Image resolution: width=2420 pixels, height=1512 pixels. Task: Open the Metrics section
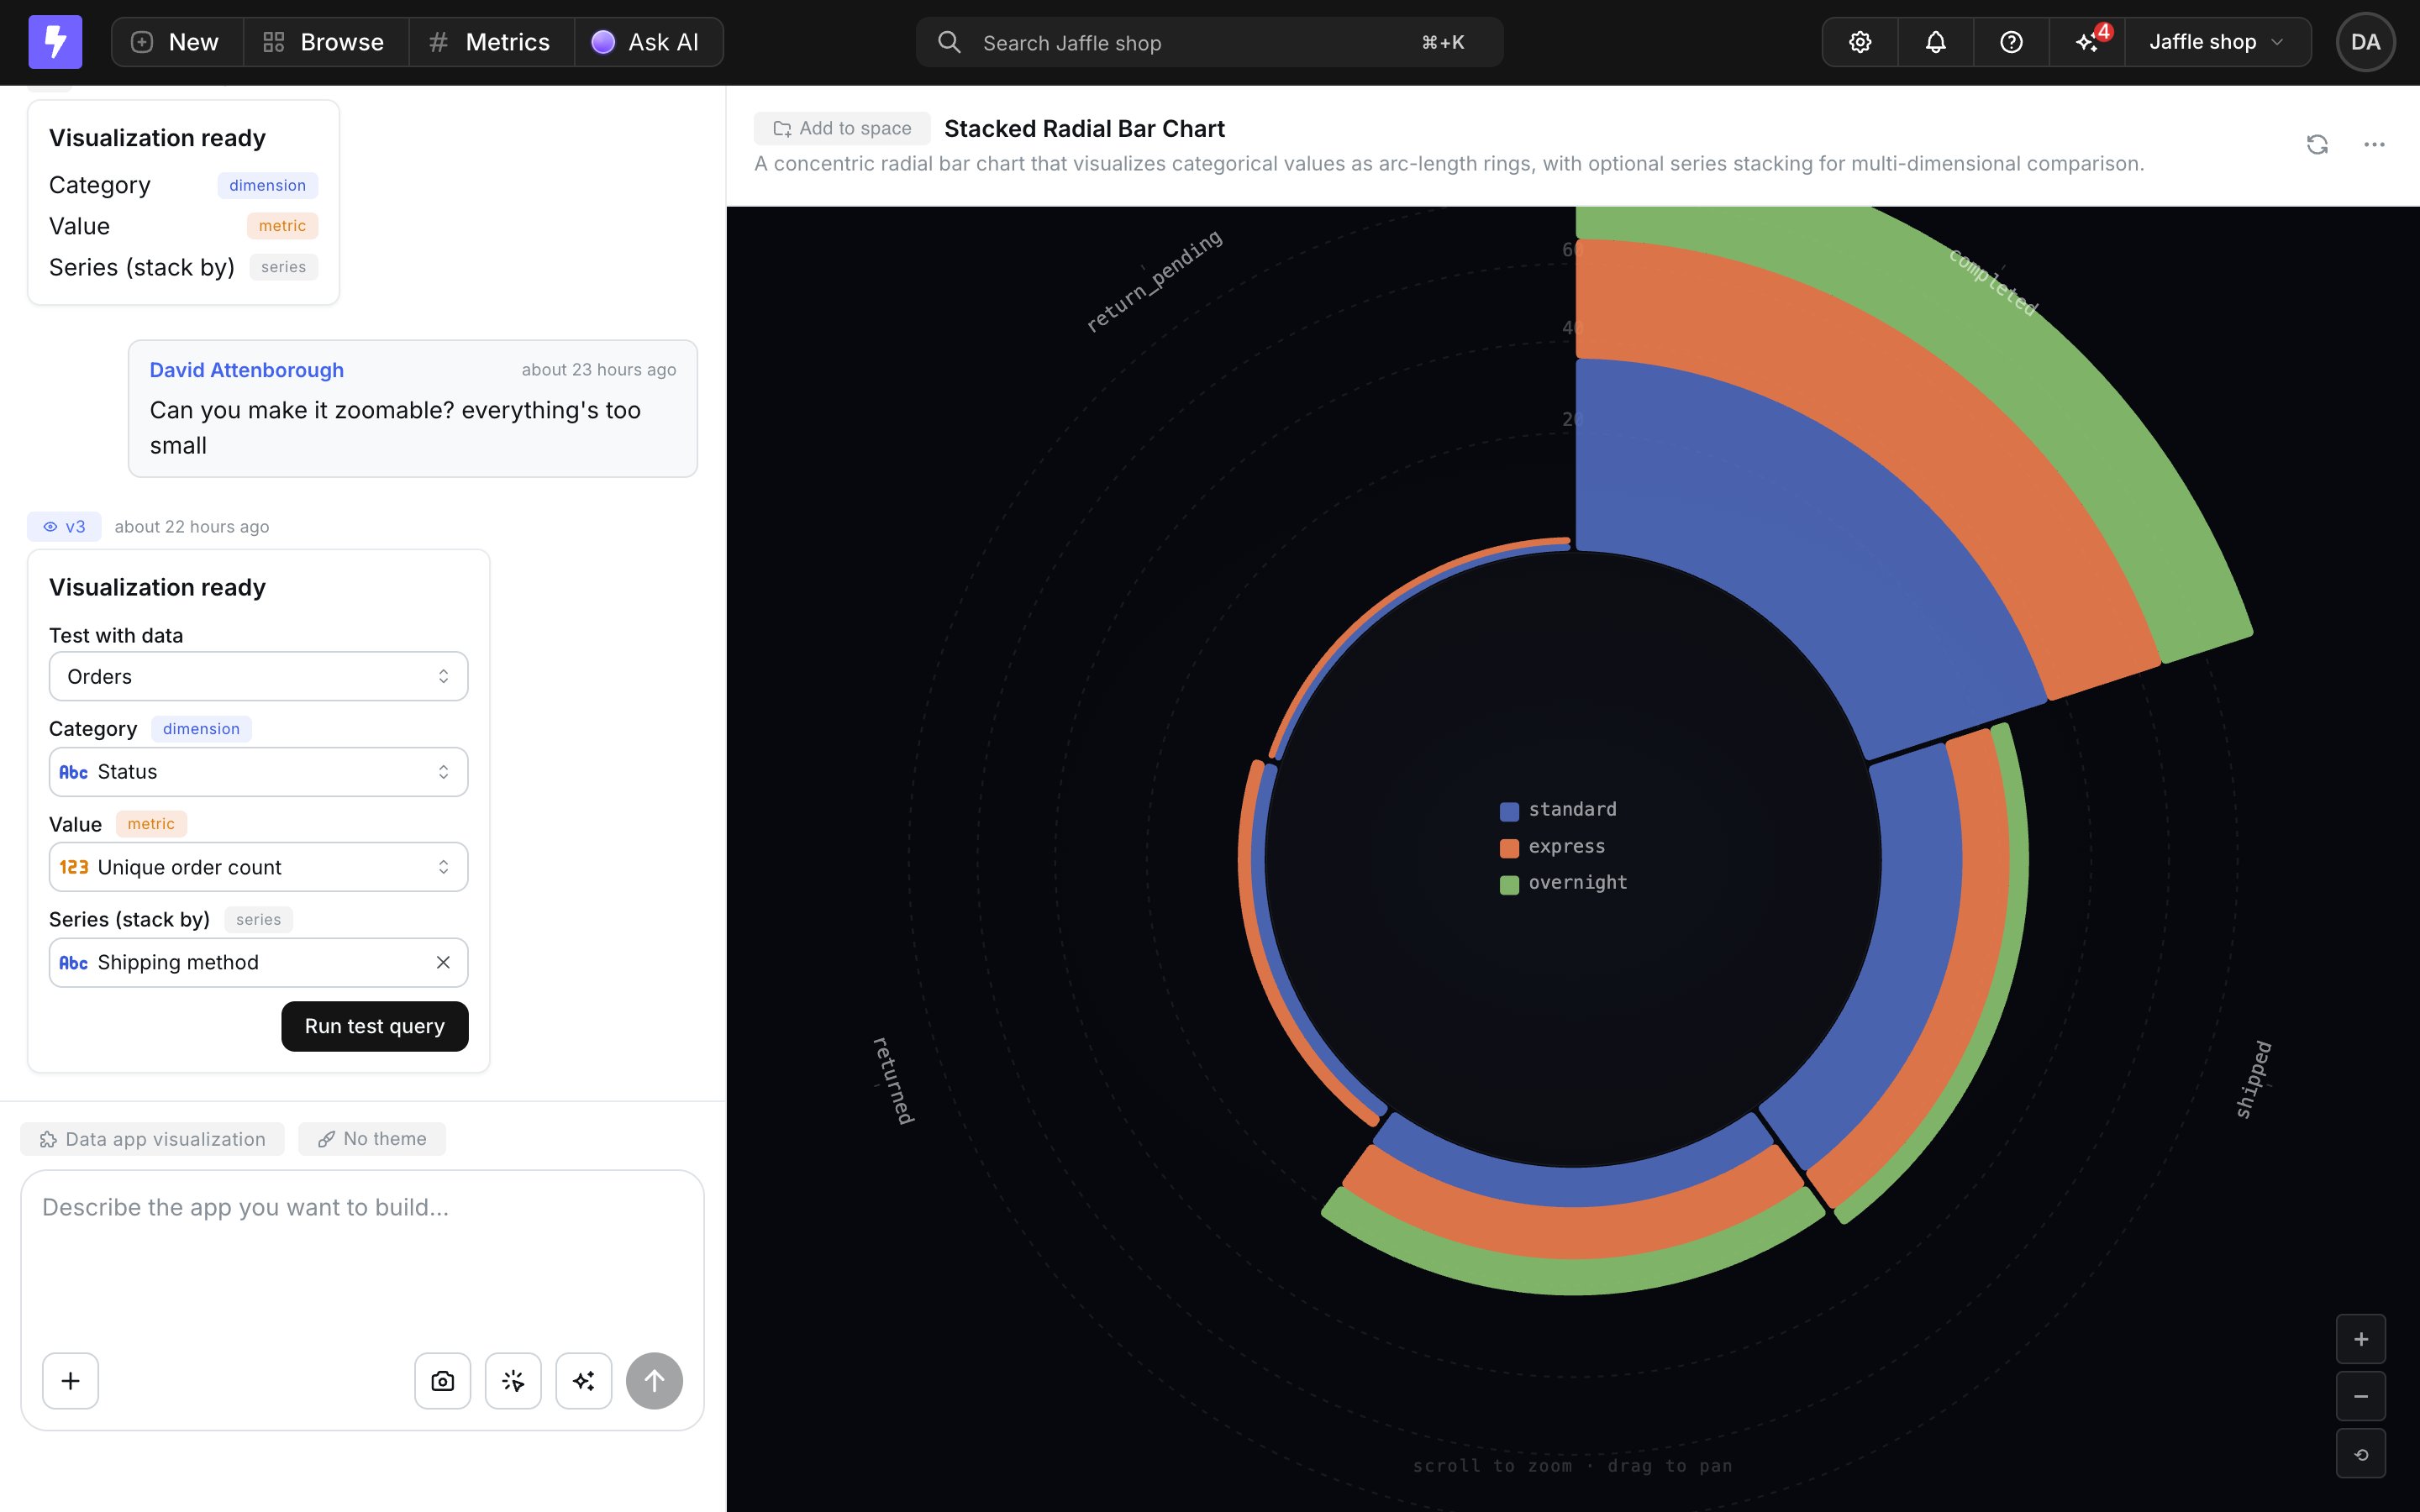pos(491,42)
